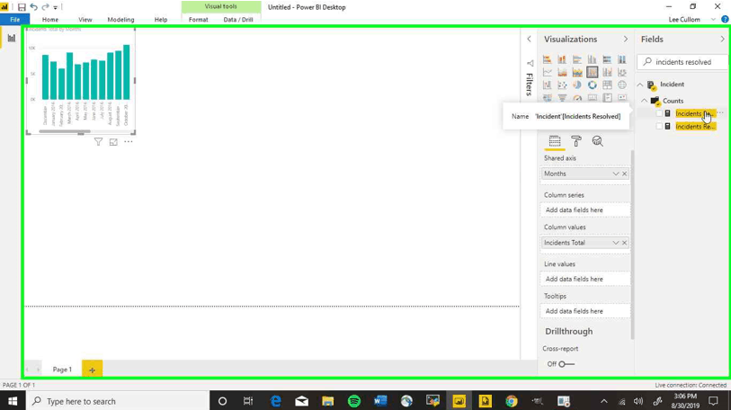Screen dimensions: 731x410
Task: Redo the last undone action
Action: 45,7
